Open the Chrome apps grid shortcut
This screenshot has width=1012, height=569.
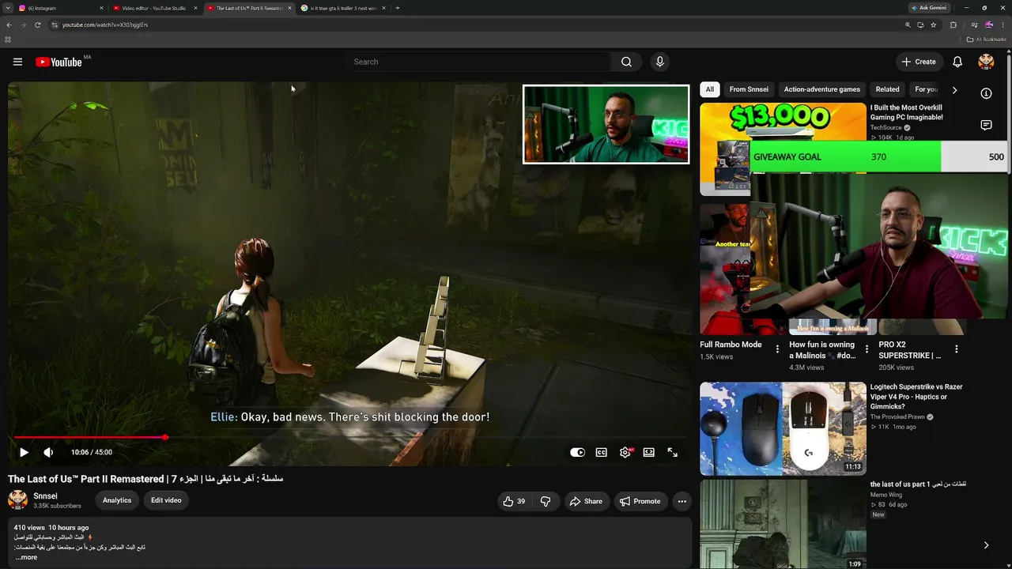pos(8,40)
